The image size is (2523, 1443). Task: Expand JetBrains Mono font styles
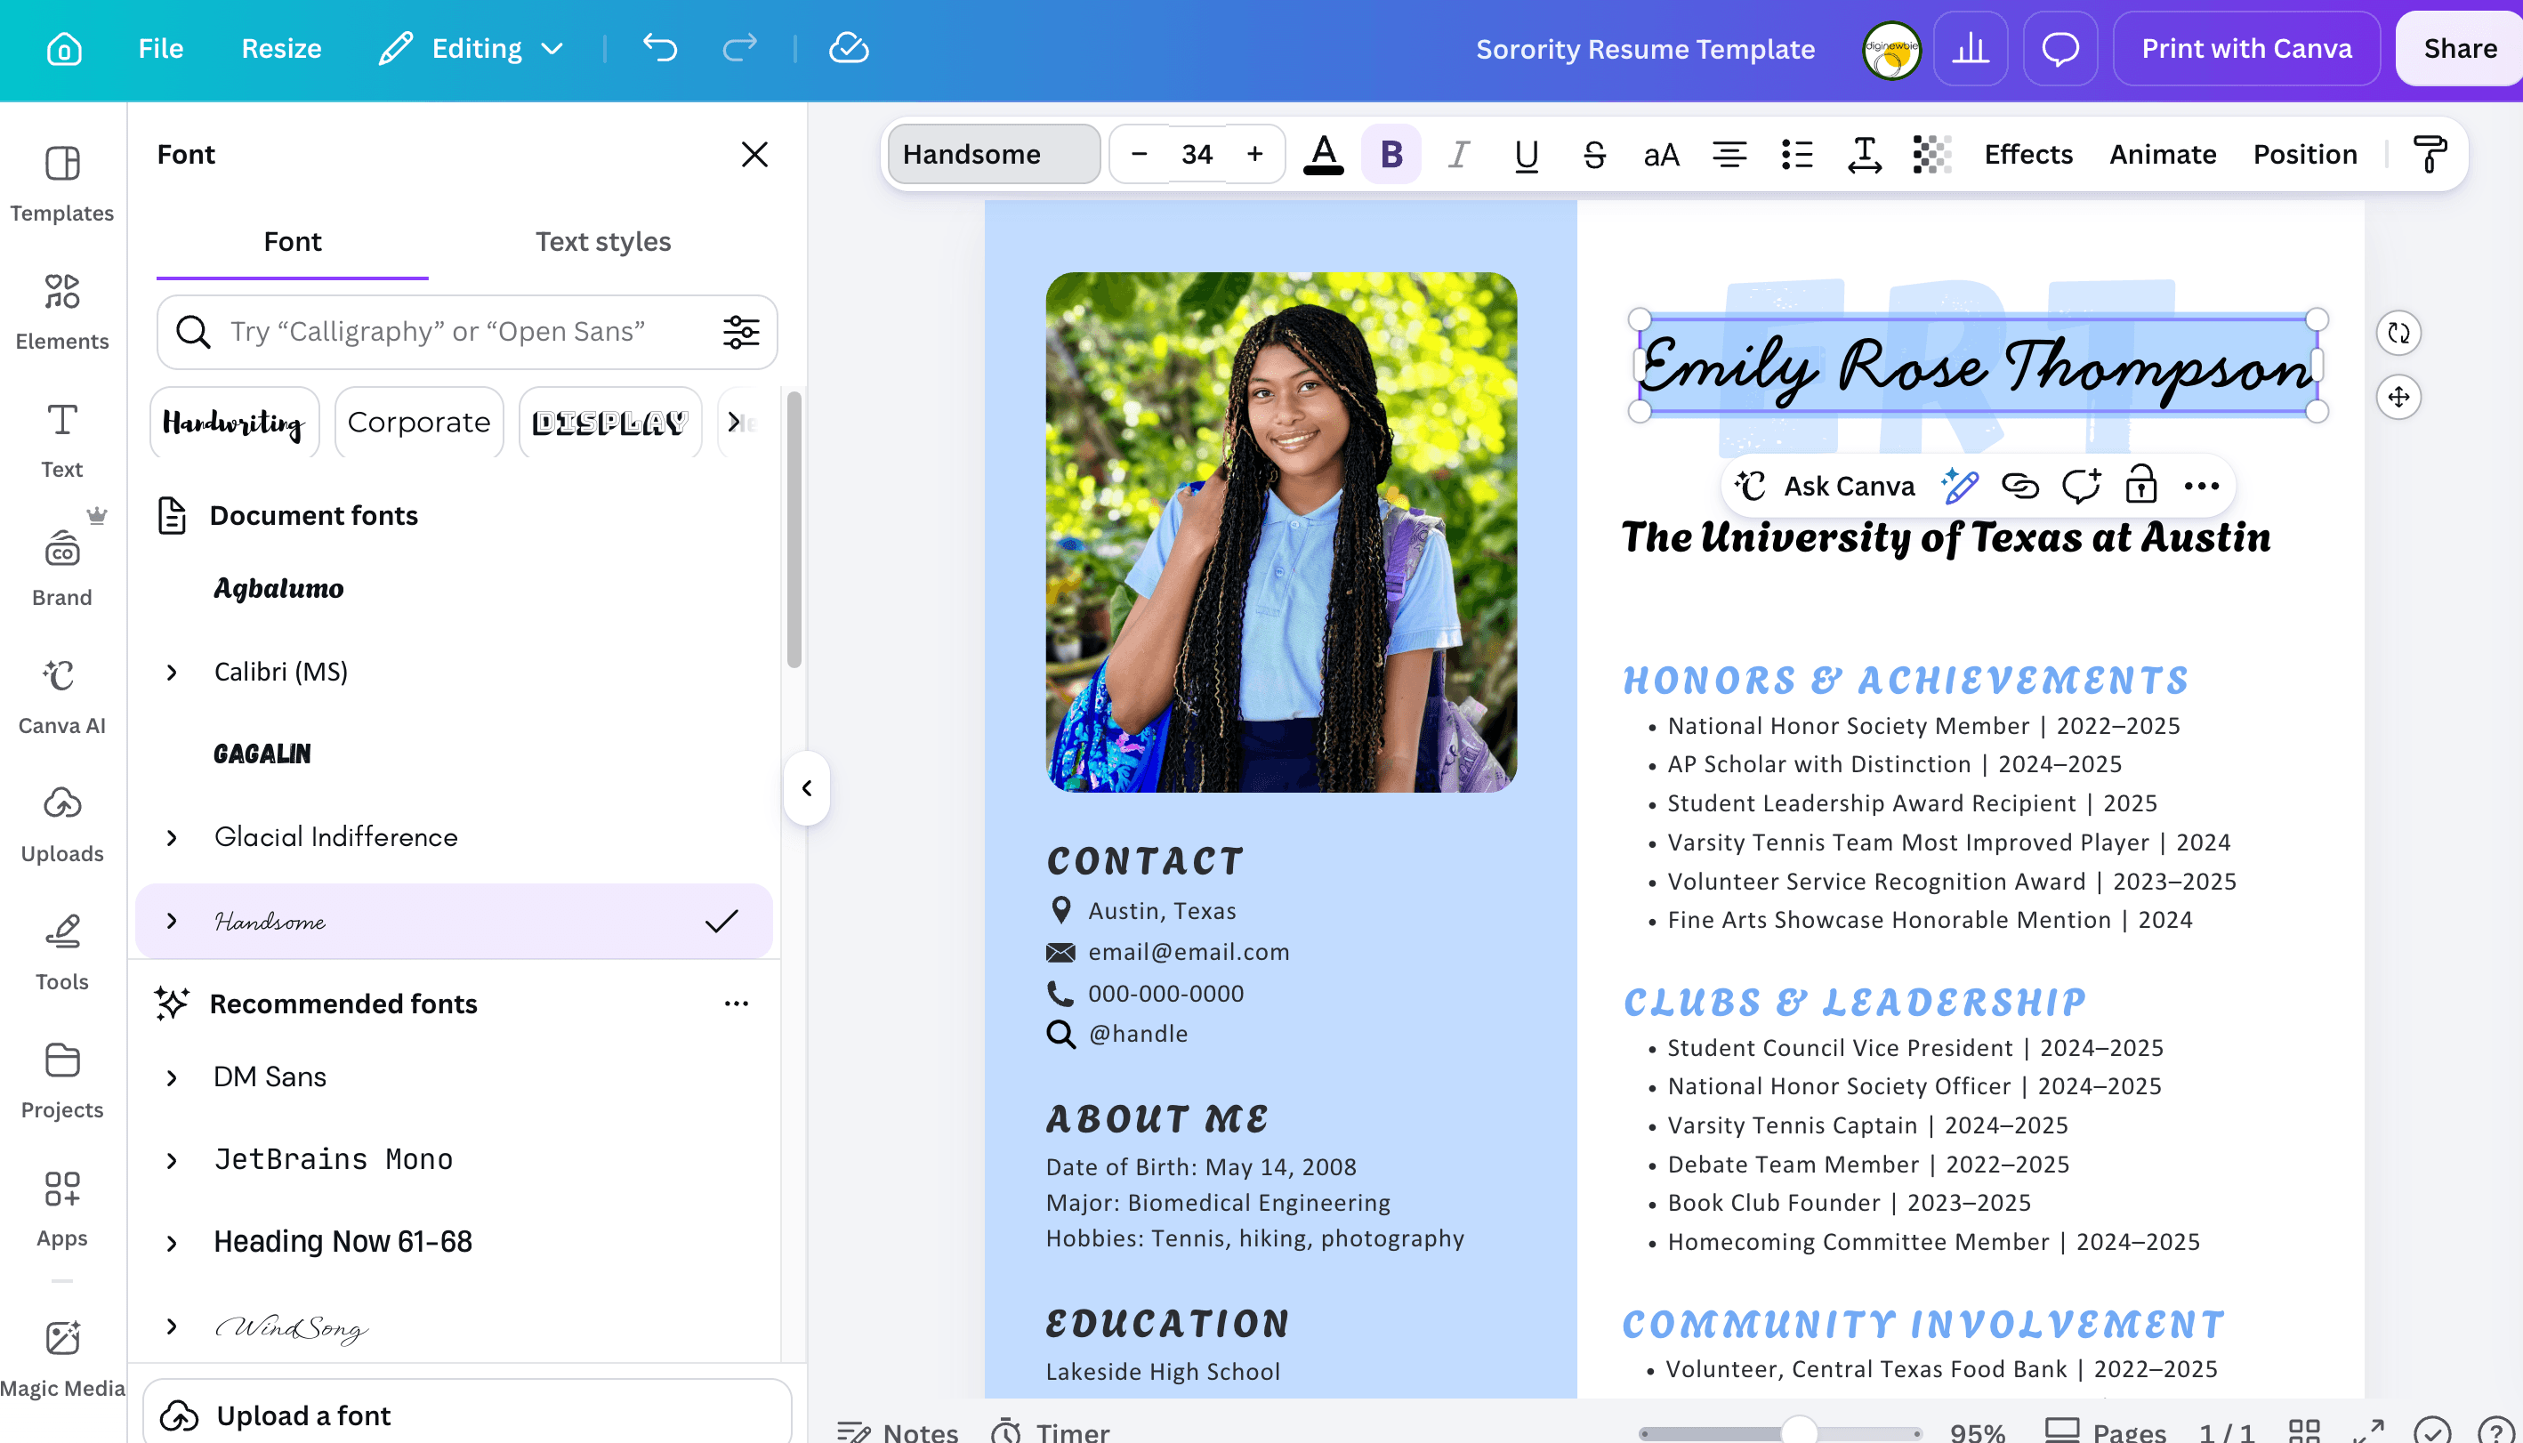pos(172,1161)
